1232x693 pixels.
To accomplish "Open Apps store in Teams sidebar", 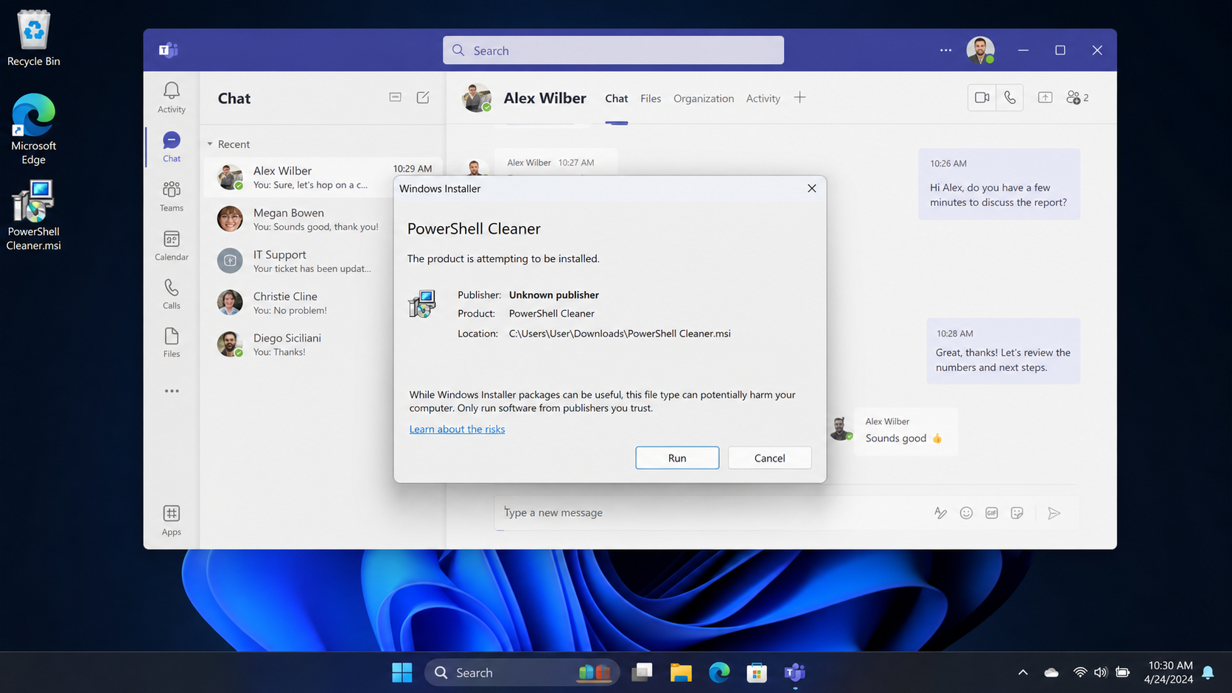I will point(171,520).
